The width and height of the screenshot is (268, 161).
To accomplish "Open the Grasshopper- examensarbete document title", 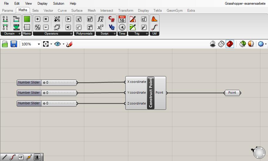I will (245, 4).
